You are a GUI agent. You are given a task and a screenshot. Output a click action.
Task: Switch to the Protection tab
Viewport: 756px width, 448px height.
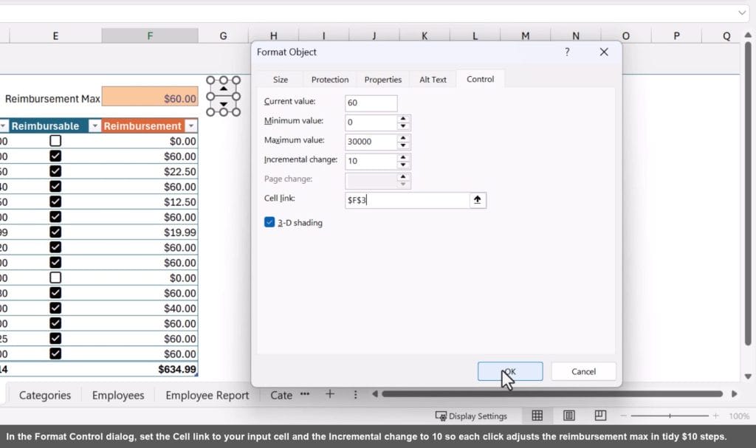pyautogui.click(x=330, y=80)
